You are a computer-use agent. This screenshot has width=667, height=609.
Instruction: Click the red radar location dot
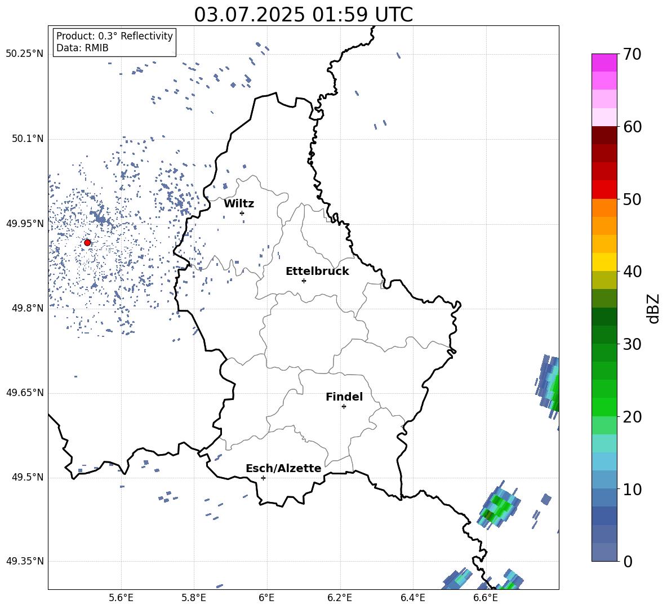click(x=87, y=243)
